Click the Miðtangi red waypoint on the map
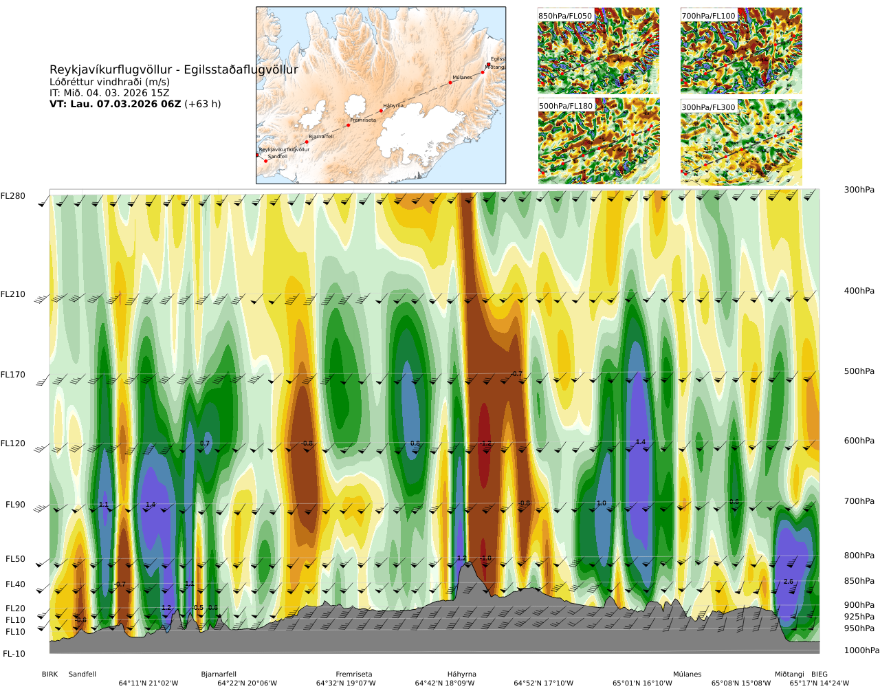The image size is (880, 691). pyautogui.click(x=483, y=72)
